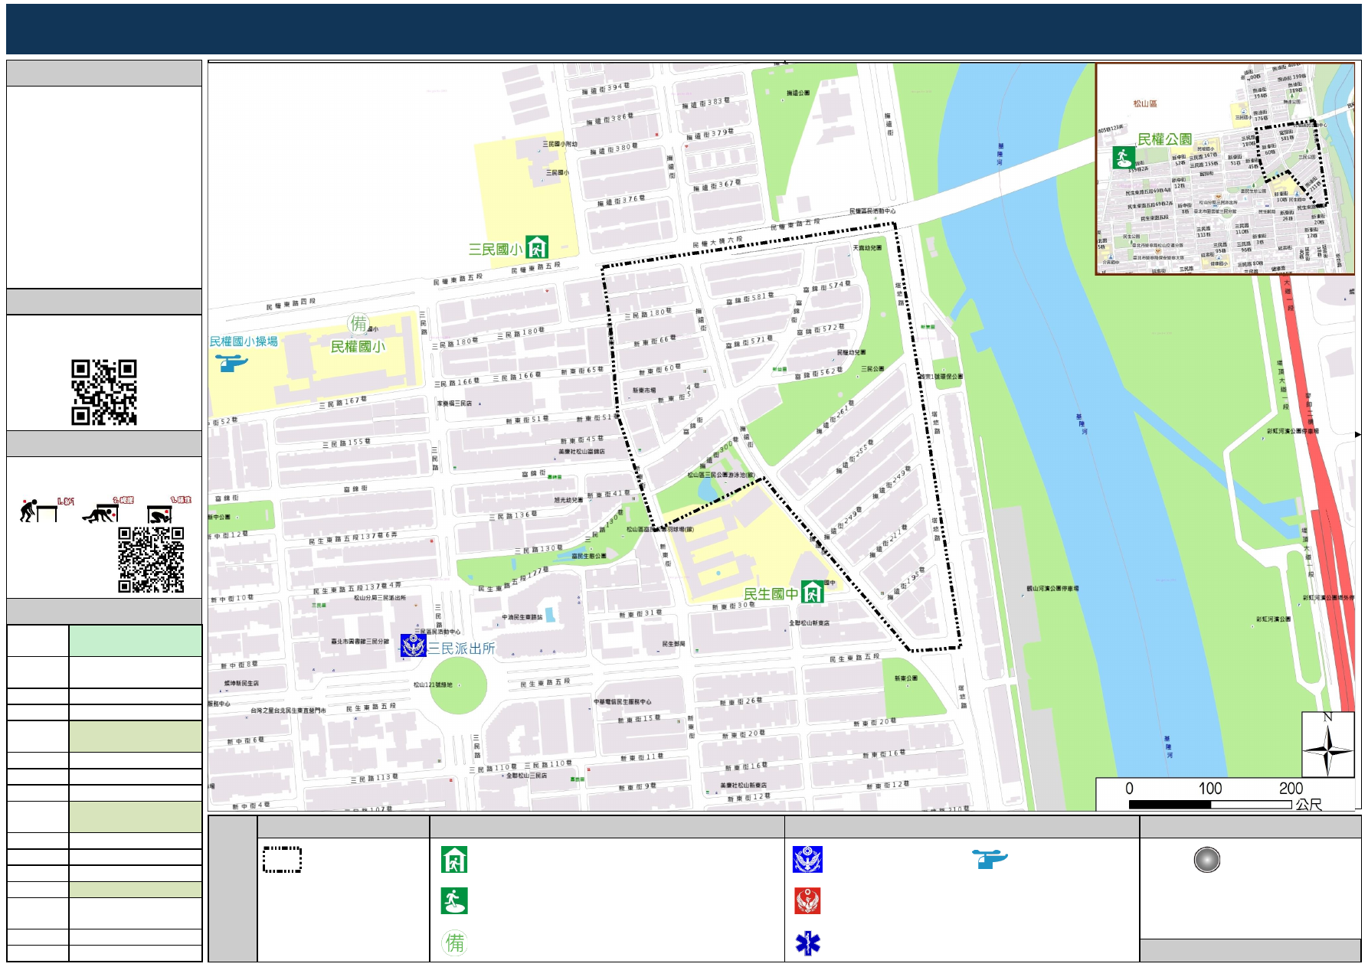Click the dashed boundary rectangle in the legend
This screenshot has height=967, width=1368.
click(283, 860)
